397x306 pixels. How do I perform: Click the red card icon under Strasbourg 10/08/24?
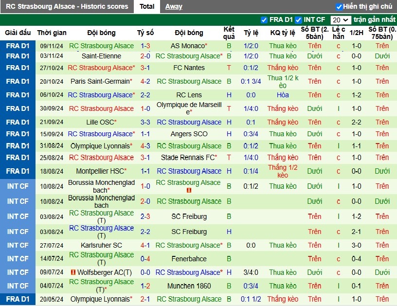pos(189,190)
